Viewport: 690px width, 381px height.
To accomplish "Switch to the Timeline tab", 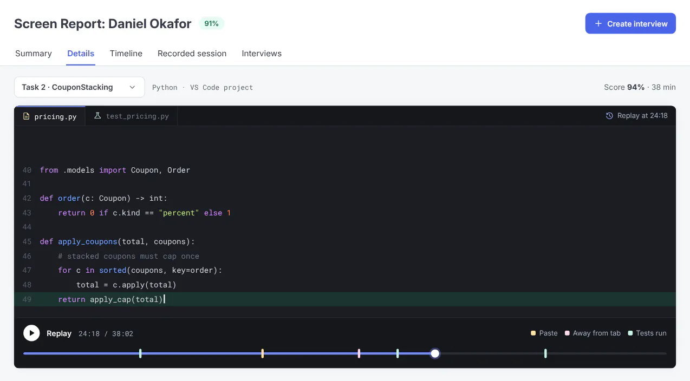I will tap(126, 54).
